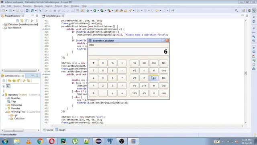Collapse the Working Tree node
The image size is (257, 145).
tap(6, 112)
